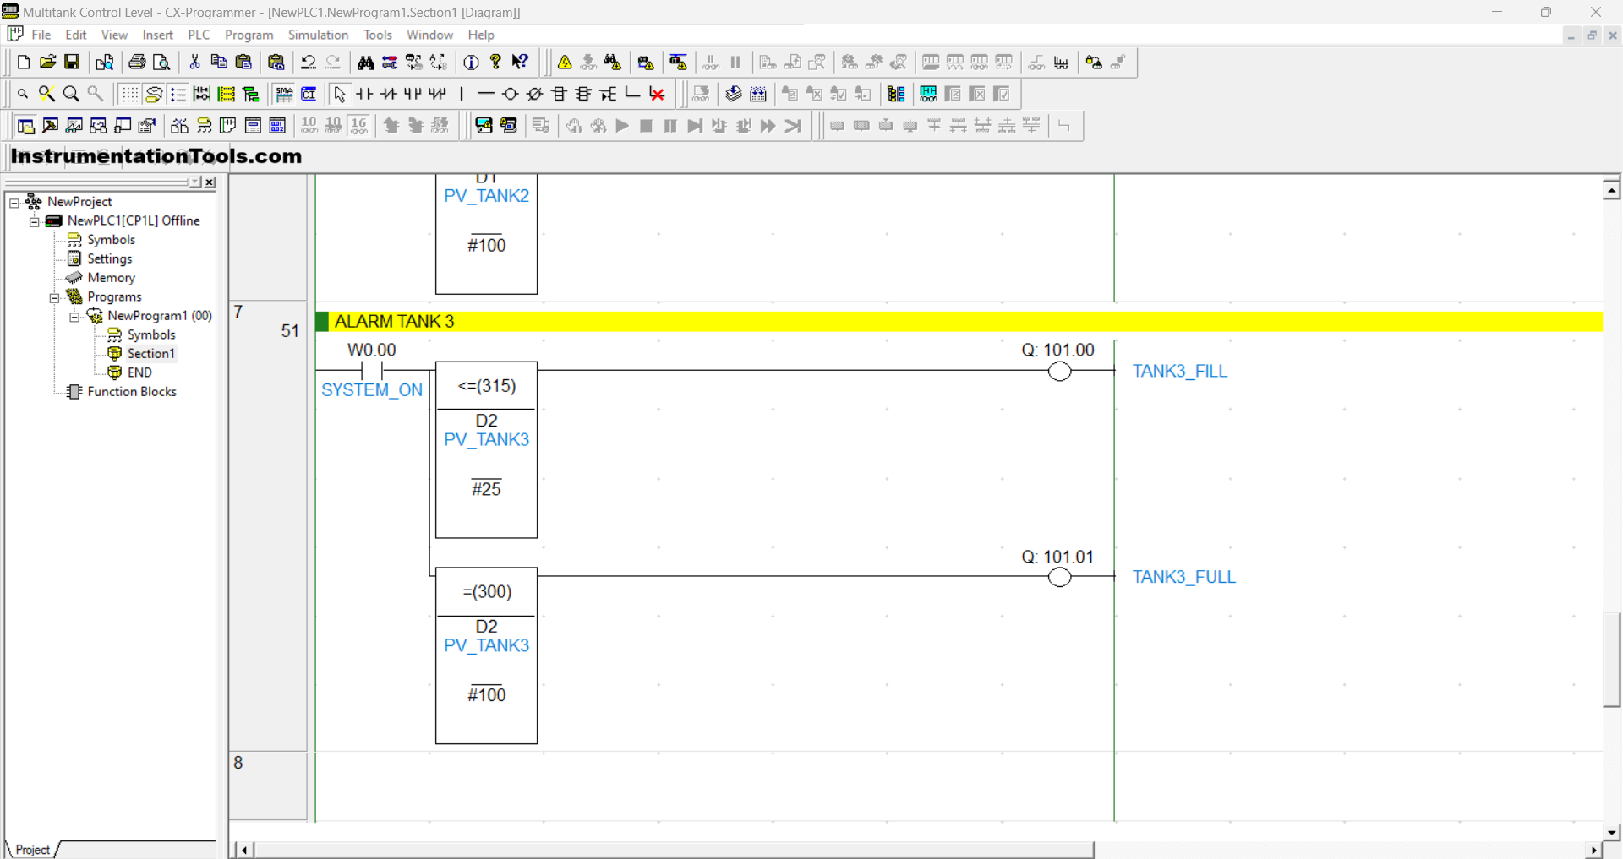Choose the Selection Mode arrow tool
This screenshot has height=859, width=1623.
pos(340,94)
